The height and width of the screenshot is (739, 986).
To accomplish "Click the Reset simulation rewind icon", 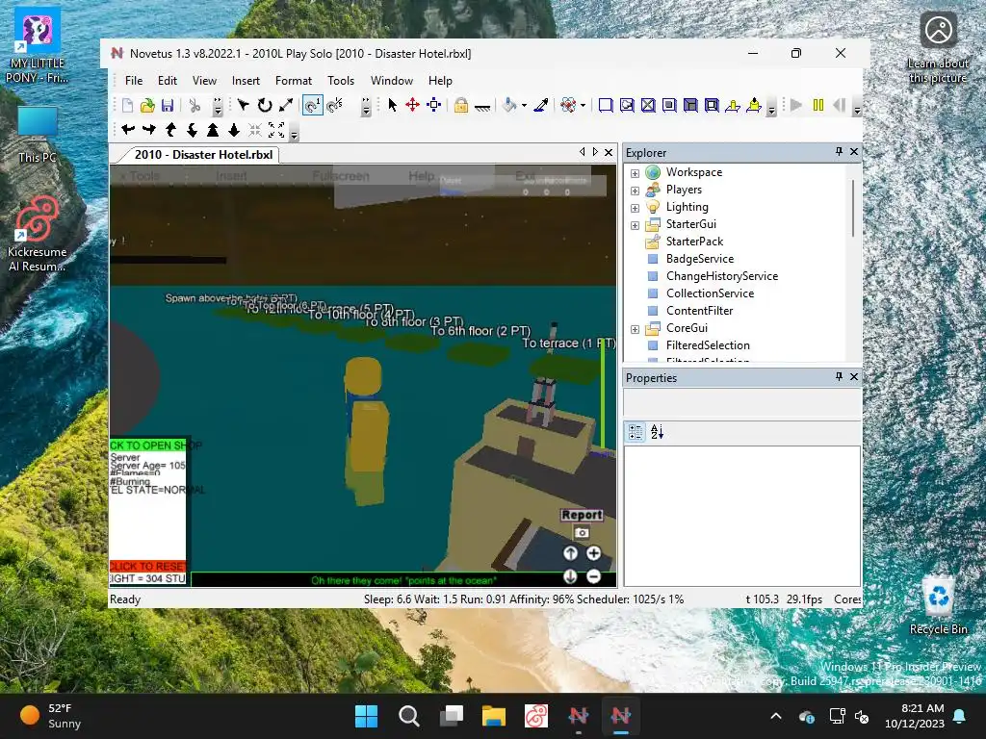I will pyautogui.click(x=840, y=106).
